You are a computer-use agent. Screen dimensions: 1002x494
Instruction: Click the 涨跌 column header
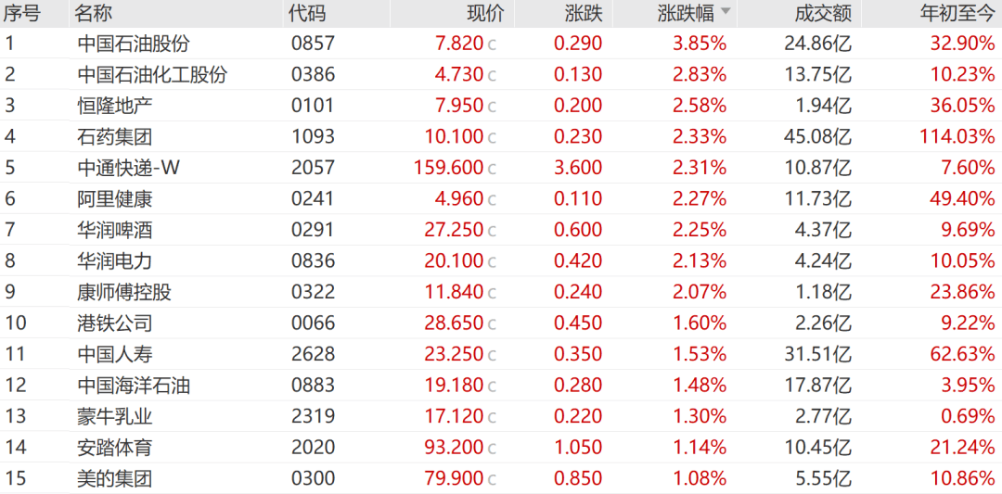(583, 13)
